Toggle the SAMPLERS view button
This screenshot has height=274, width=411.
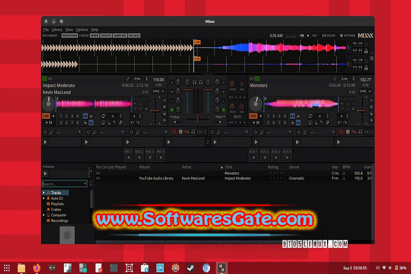[120, 35]
